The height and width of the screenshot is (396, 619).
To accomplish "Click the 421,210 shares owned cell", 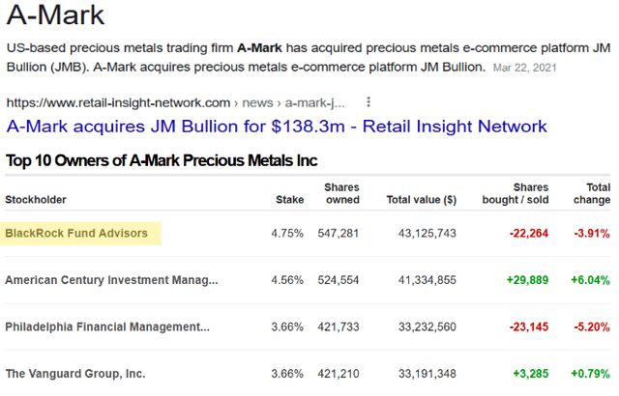I will pyautogui.click(x=339, y=374).
